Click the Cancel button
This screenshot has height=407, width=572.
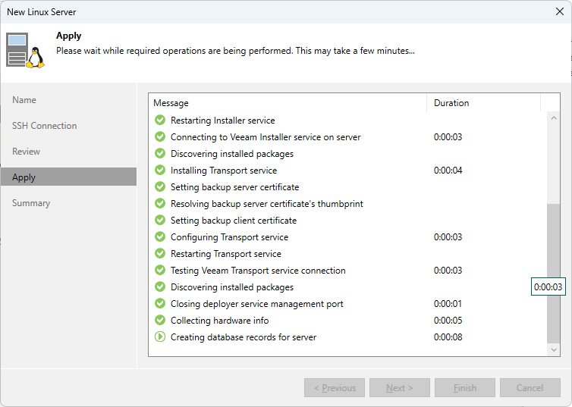tap(530, 388)
